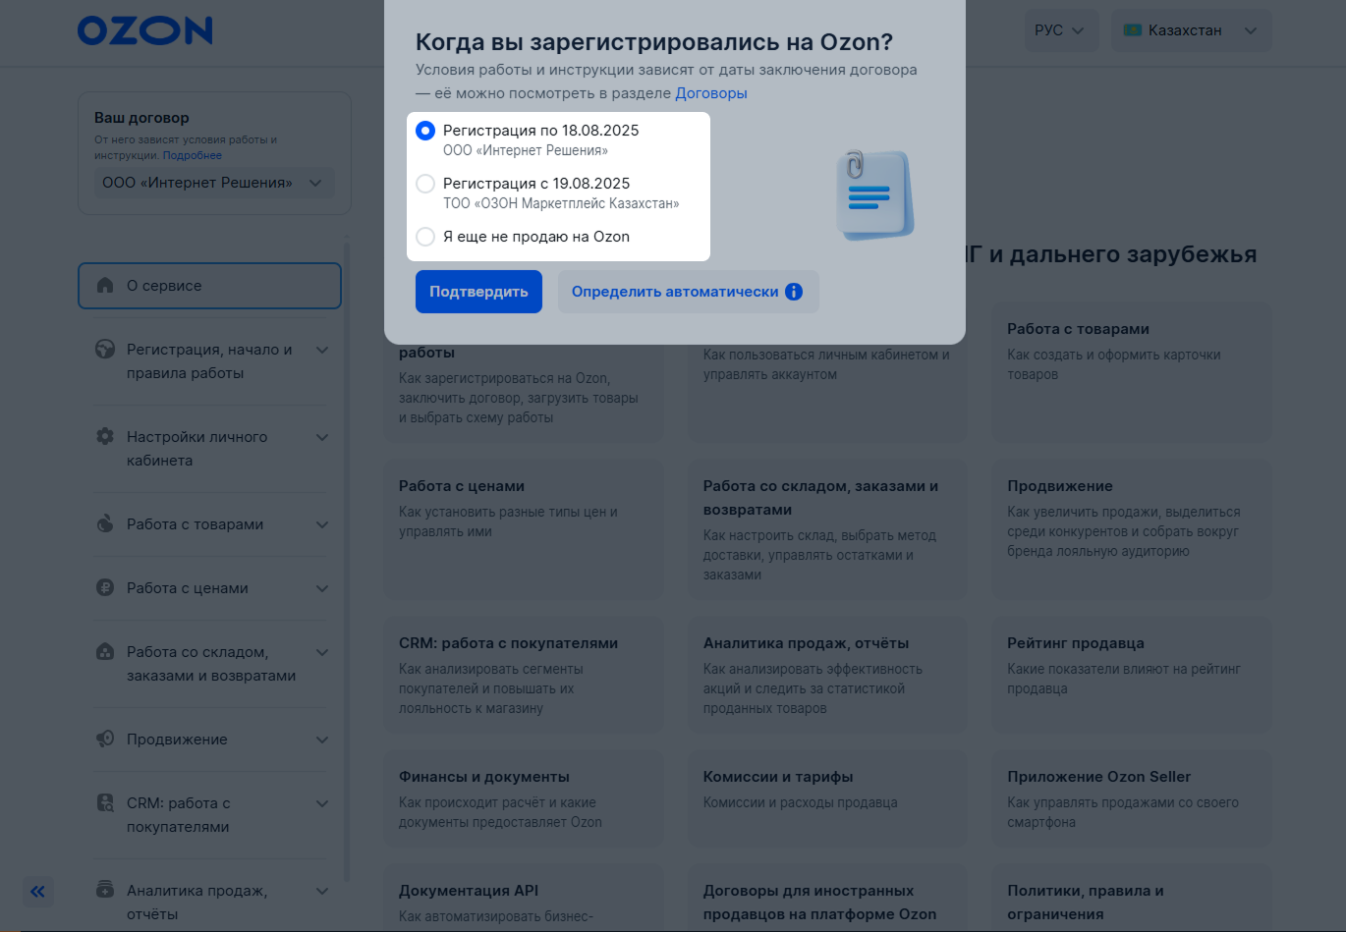
Task: Follow the Договоры link in dialog
Action: point(711,93)
